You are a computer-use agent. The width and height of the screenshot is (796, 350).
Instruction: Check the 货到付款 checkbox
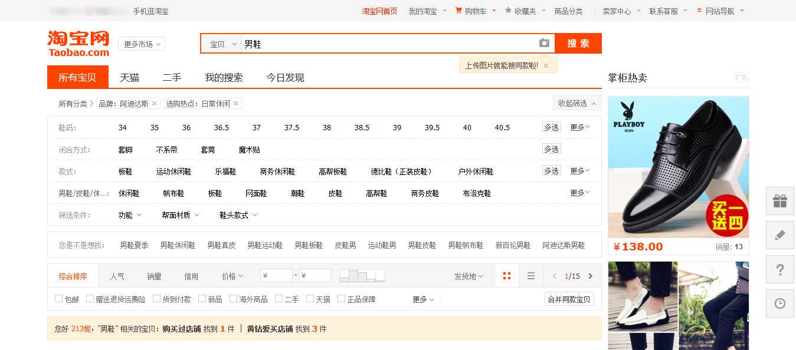click(157, 299)
